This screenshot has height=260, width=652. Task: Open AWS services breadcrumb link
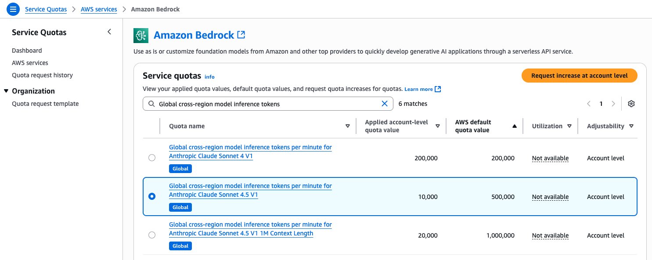click(99, 9)
